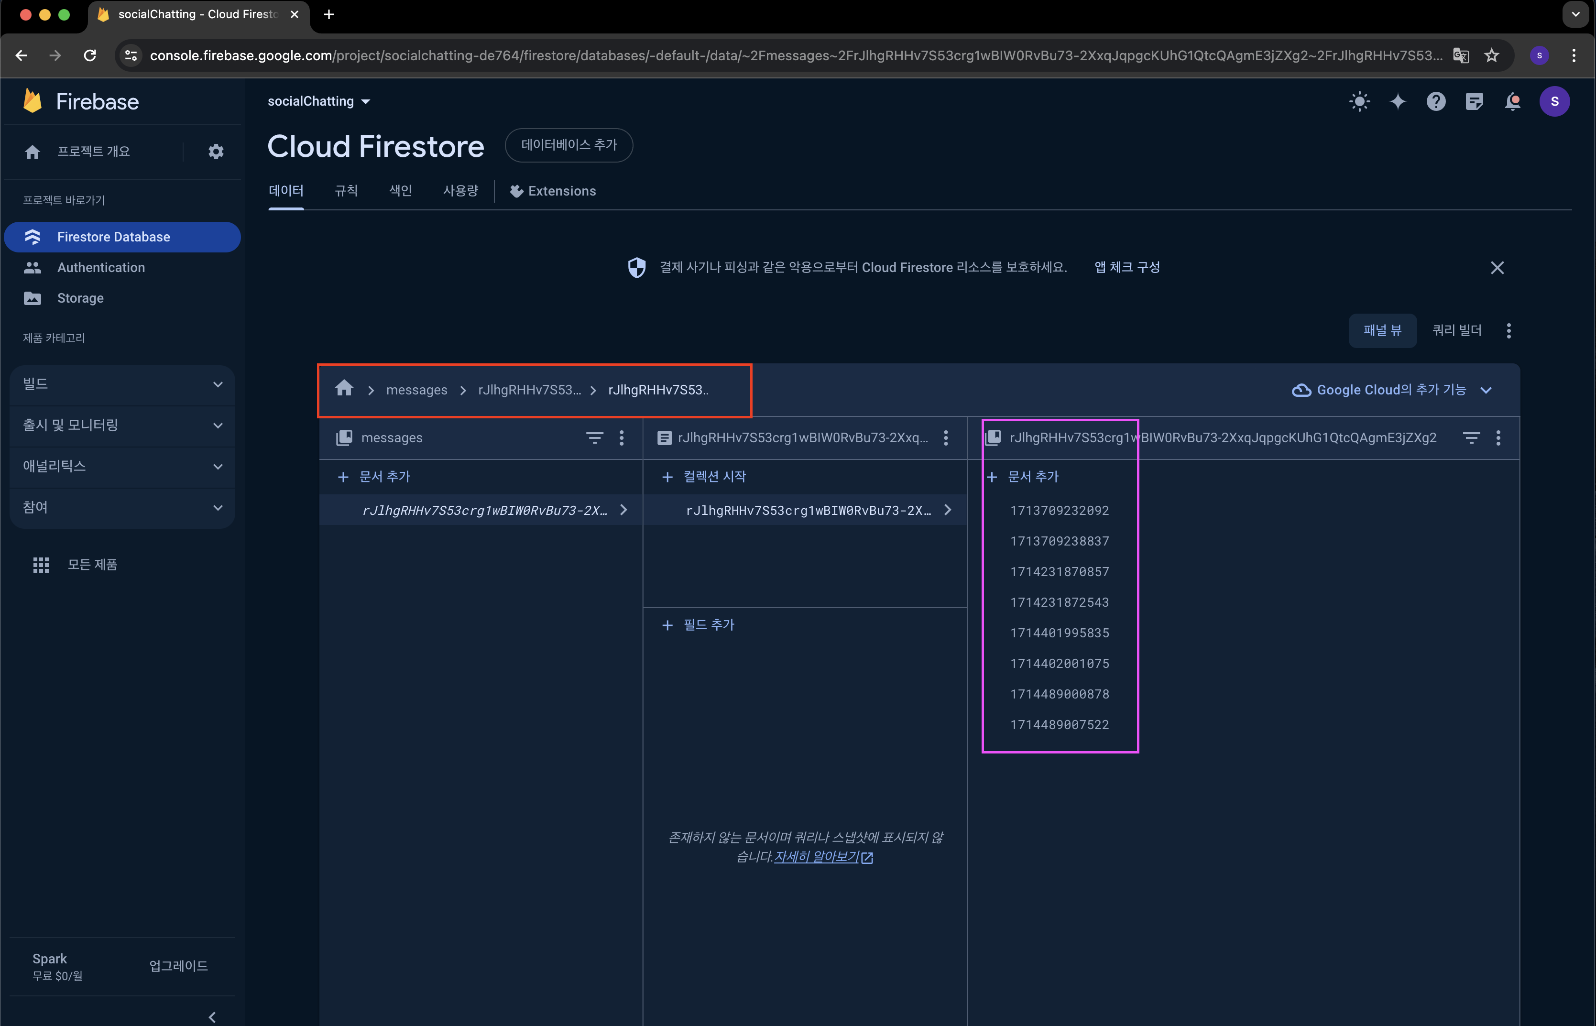
Task: Open socialChatting project dropdown
Action: coord(319,101)
